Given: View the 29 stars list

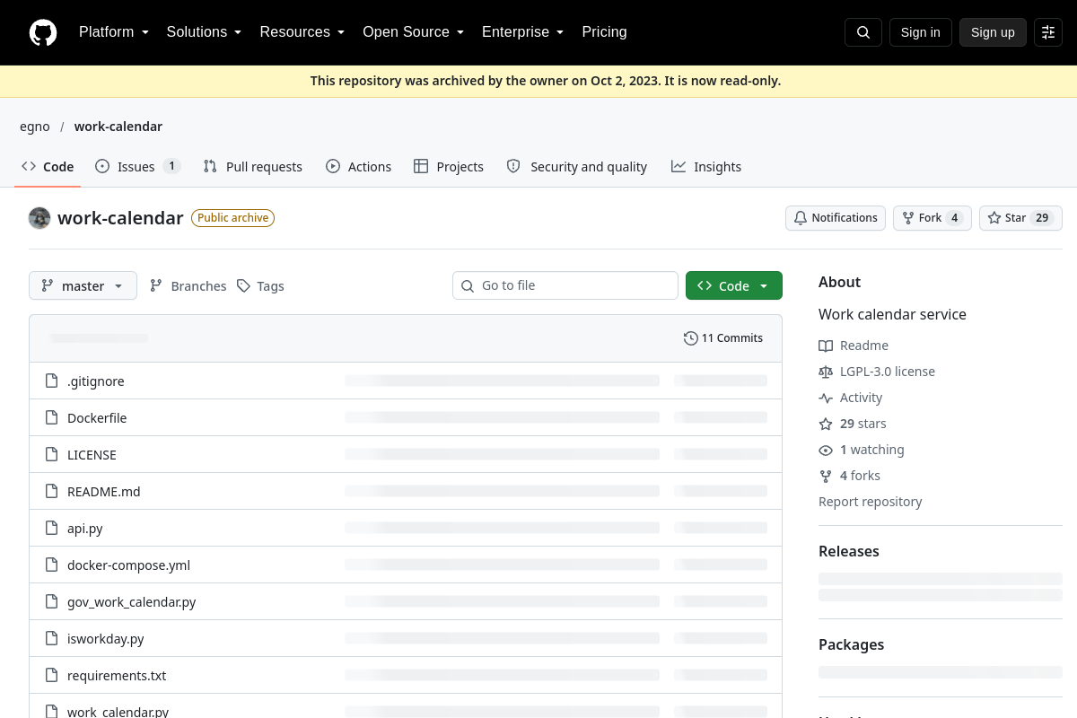Looking at the screenshot, I should coord(853,424).
